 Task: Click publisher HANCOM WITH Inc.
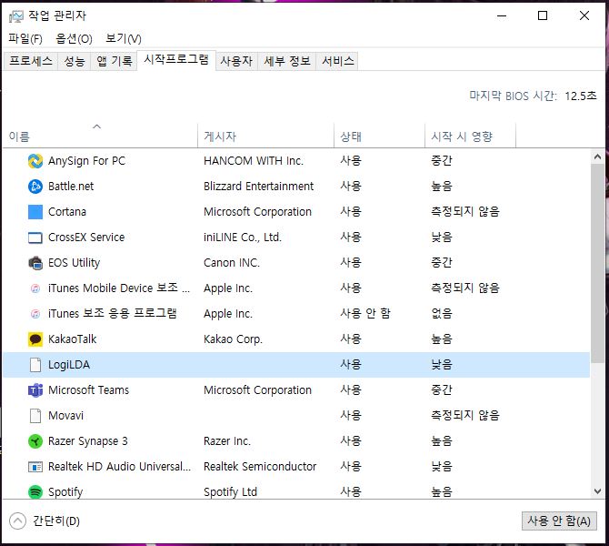pyautogui.click(x=254, y=161)
